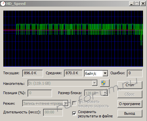147x121 pixels.
Task: Click the Длительность (мм:сс) time field
Action: pyautogui.click(x=53, y=112)
